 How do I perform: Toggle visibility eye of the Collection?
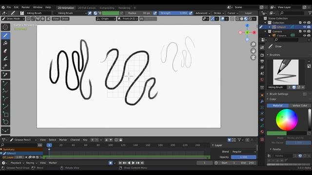(x=305, y=23)
